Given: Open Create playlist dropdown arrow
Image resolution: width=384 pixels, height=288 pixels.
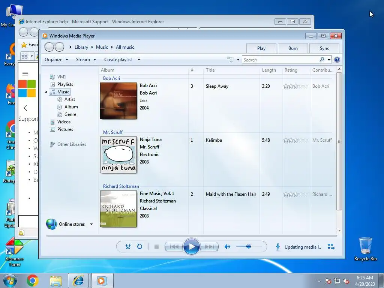Looking at the screenshot, I should (x=139, y=60).
